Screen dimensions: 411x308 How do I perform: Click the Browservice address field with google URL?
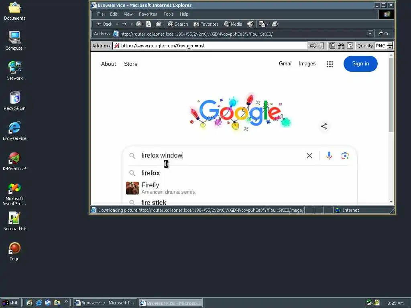click(210, 46)
